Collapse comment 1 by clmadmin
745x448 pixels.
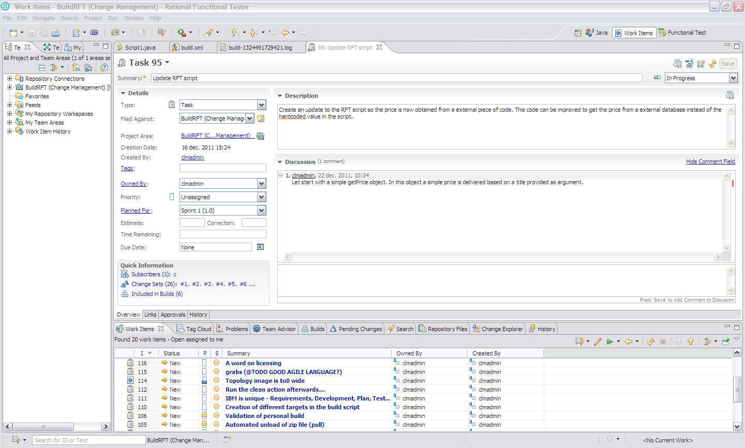click(x=281, y=175)
